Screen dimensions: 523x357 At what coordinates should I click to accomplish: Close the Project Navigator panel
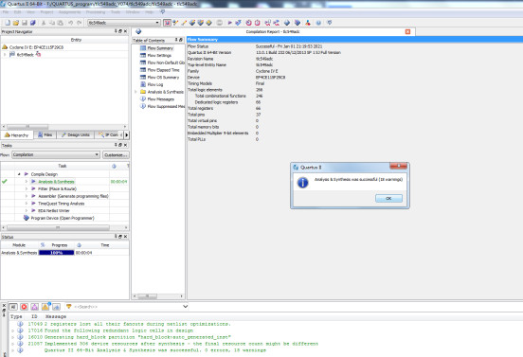125,31
